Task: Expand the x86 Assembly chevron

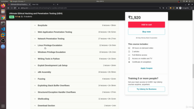Action: [x=35, y=72]
